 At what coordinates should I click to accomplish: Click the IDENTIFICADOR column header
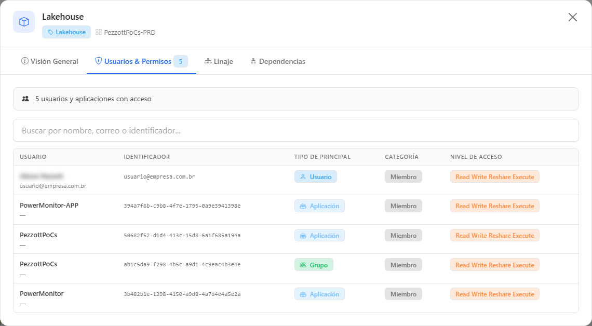pyautogui.click(x=147, y=157)
